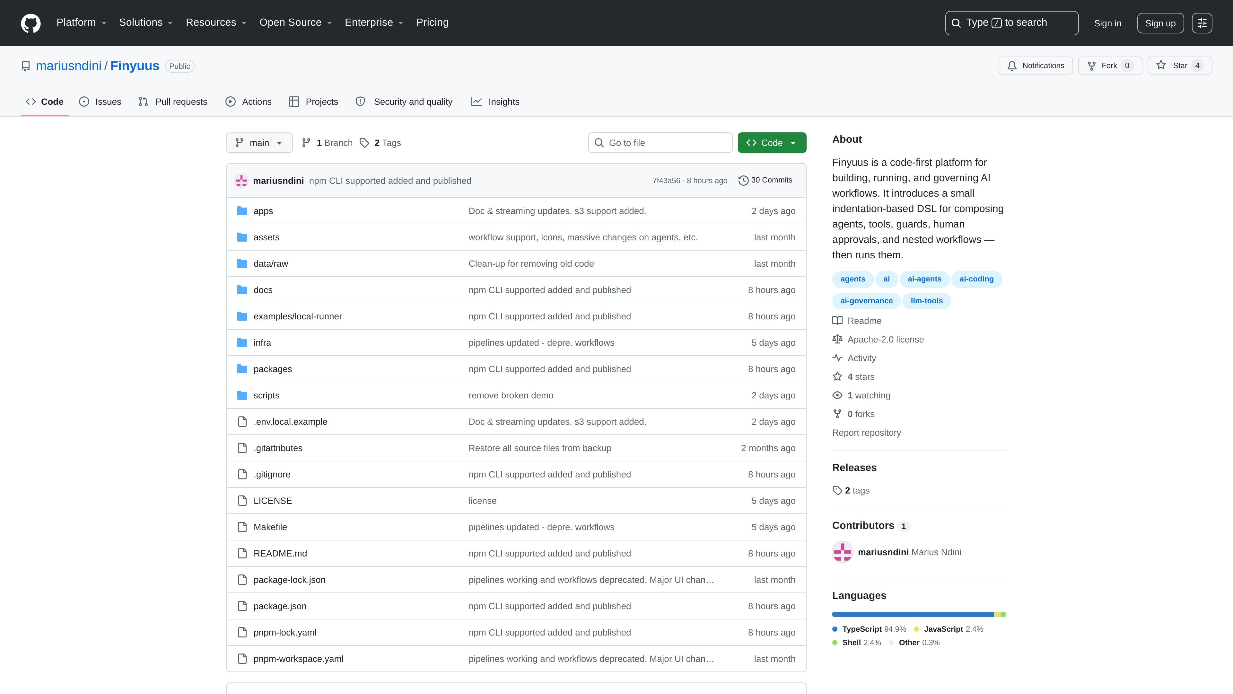Screen dimensions: 1233x694
Task: Click the Notifications bell icon
Action: (x=1012, y=66)
